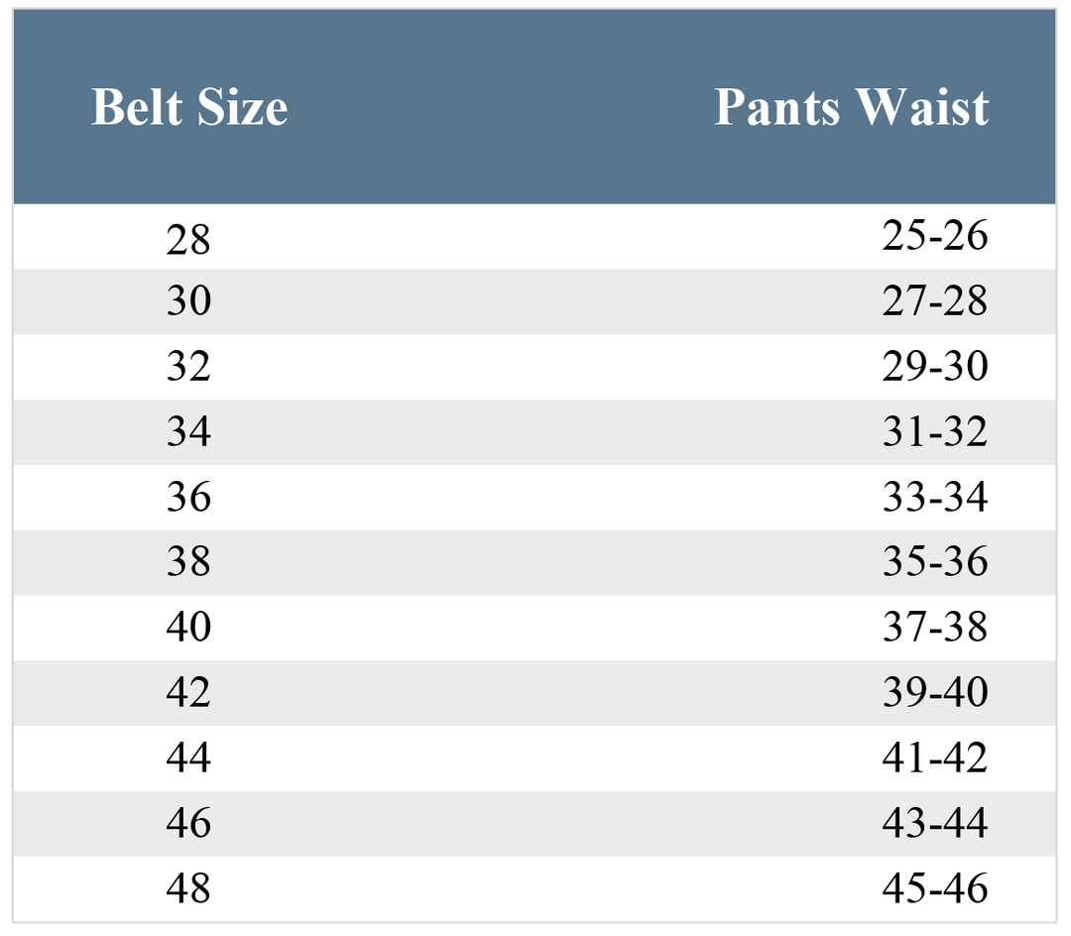Select belt size 38 cell

pyautogui.click(x=188, y=561)
